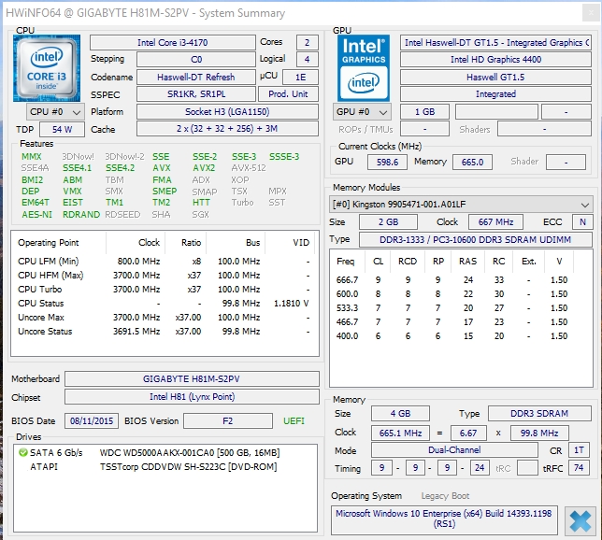Open the GPU #0 selector dropdown
This screenshot has height=540, width=602.
(363, 111)
